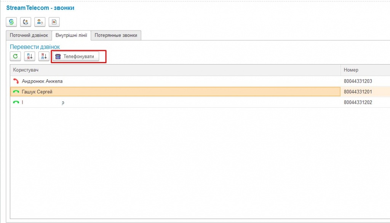The height and width of the screenshot is (223, 390).
Task: Click the Телефонувати button
Action: (76, 56)
